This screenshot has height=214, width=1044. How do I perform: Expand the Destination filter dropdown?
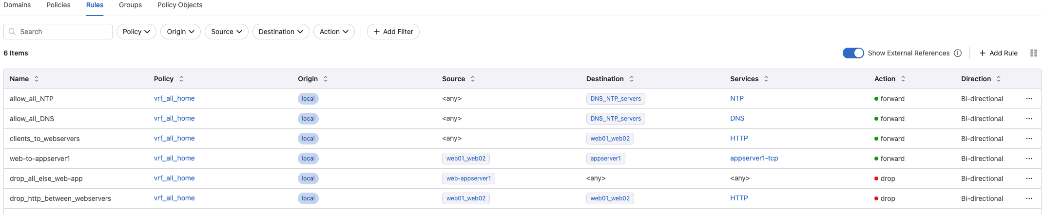pos(281,32)
